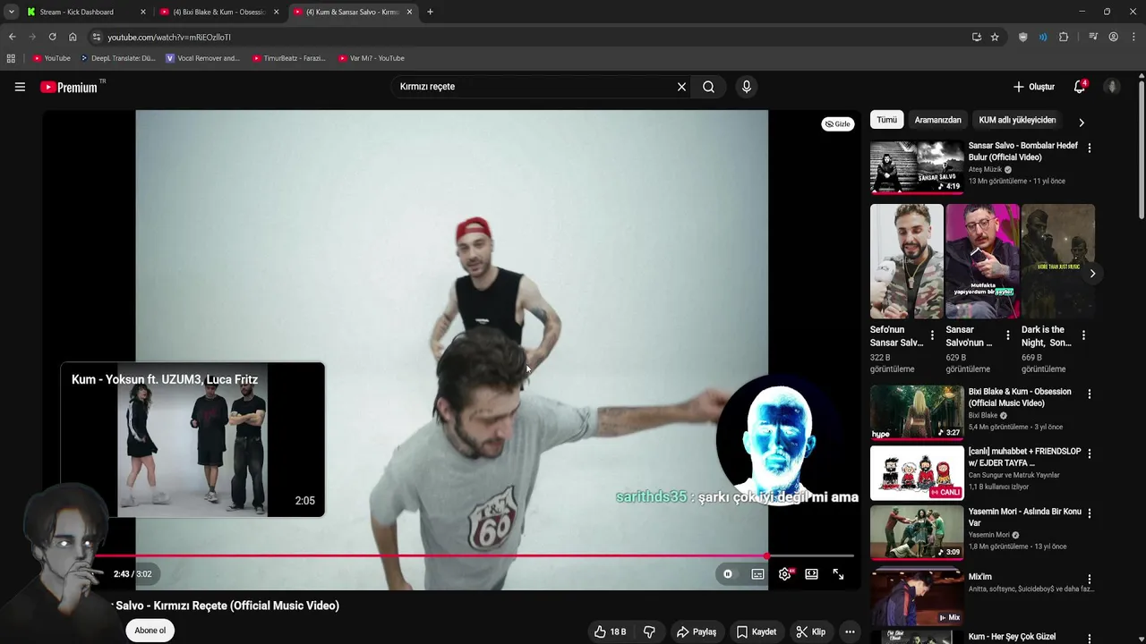Viewport: 1146px width, 644px height.
Task: Start voice search with the microphone
Action: tap(746, 87)
